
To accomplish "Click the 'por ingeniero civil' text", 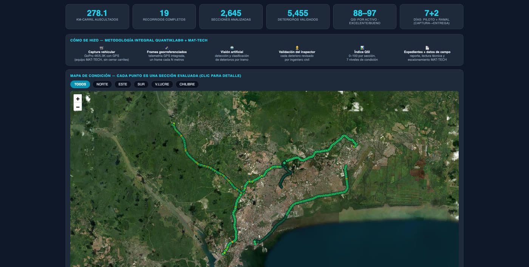I will [297, 60].
